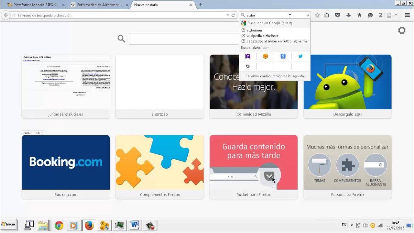Open the bookmarks list icon
The height and width of the screenshot is (233, 414).
[327, 15]
